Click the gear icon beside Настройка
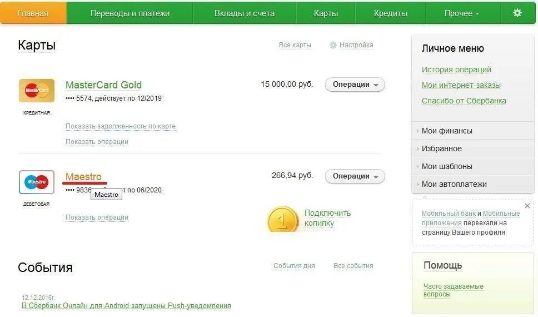 point(333,45)
